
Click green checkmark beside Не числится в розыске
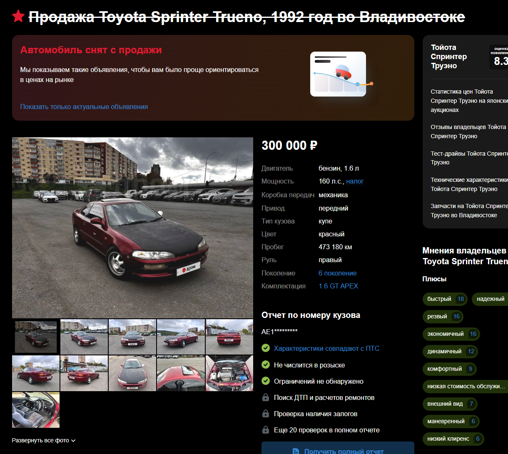(265, 365)
